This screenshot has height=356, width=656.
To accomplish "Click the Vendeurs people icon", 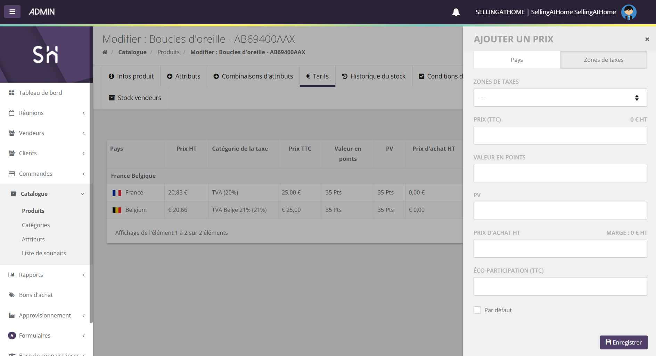I will click(x=11, y=133).
